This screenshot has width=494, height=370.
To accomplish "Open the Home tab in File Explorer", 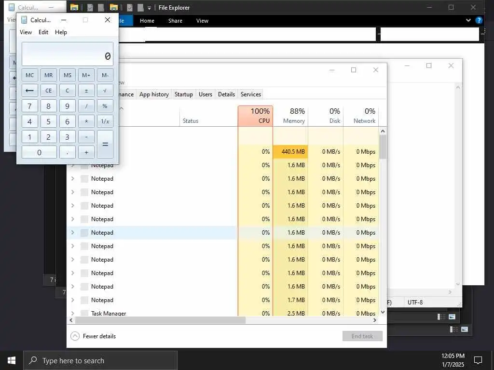I will tap(147, 21).
